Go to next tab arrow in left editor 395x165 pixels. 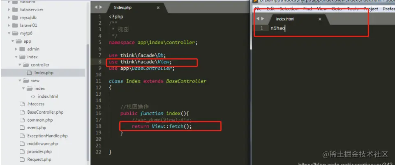(101, 7)
